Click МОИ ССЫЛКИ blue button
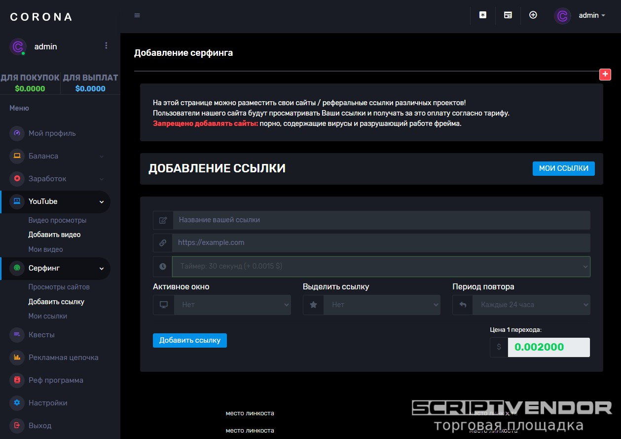Image resolution: width=621 pixels, height=439 pixels. tap(564, 168)
